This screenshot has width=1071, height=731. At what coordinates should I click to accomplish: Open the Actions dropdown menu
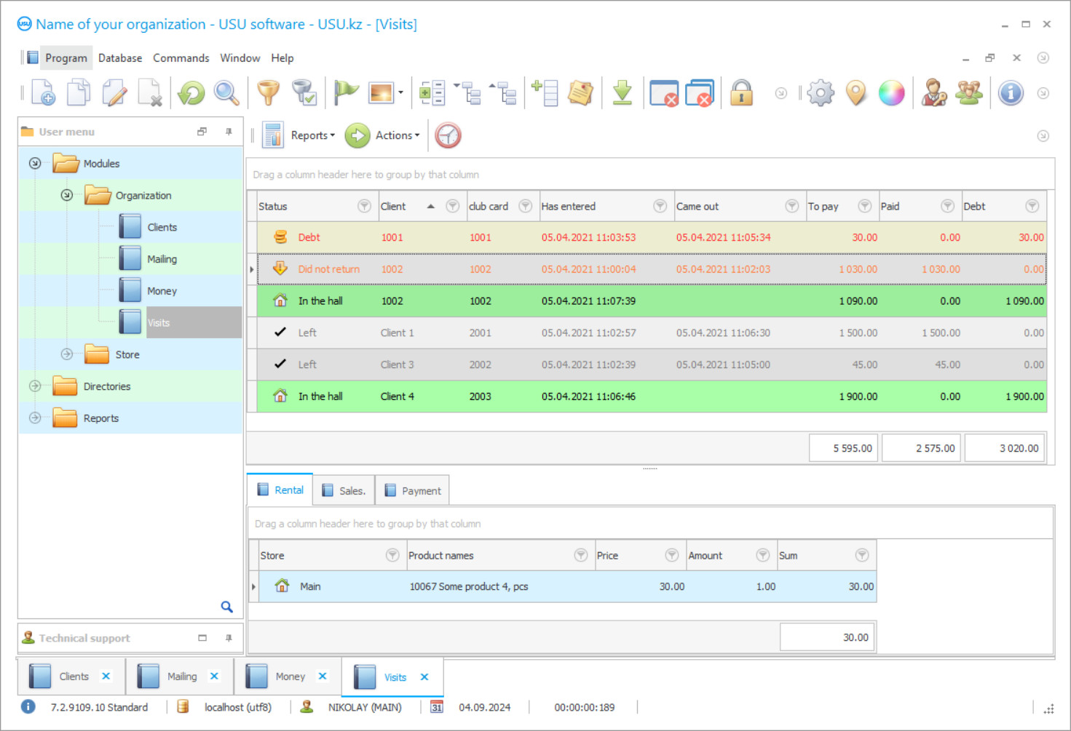(396, 135)
